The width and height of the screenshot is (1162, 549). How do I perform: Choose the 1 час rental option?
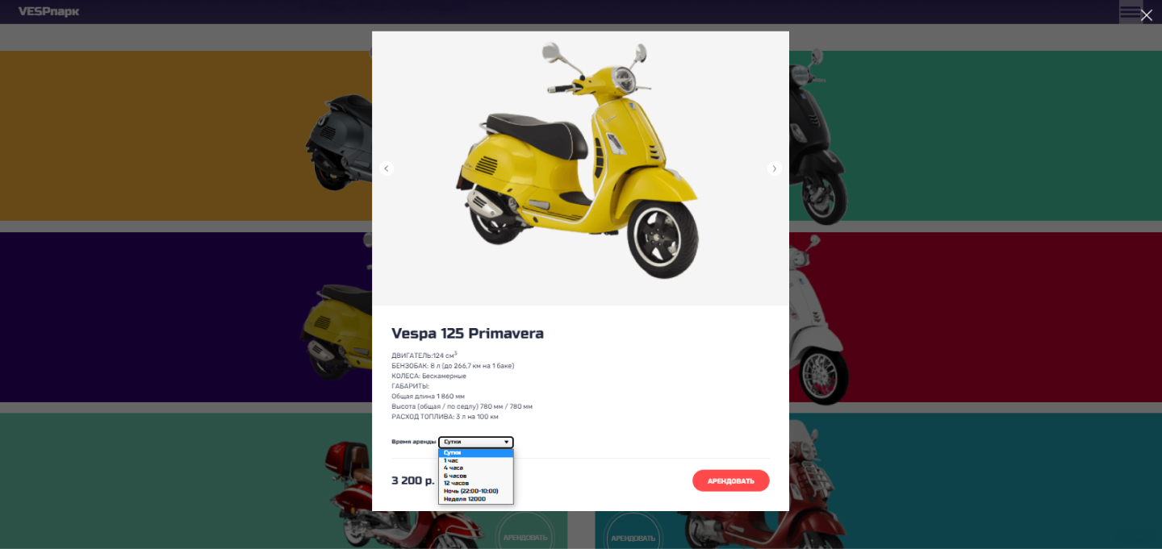pos(476,460)
